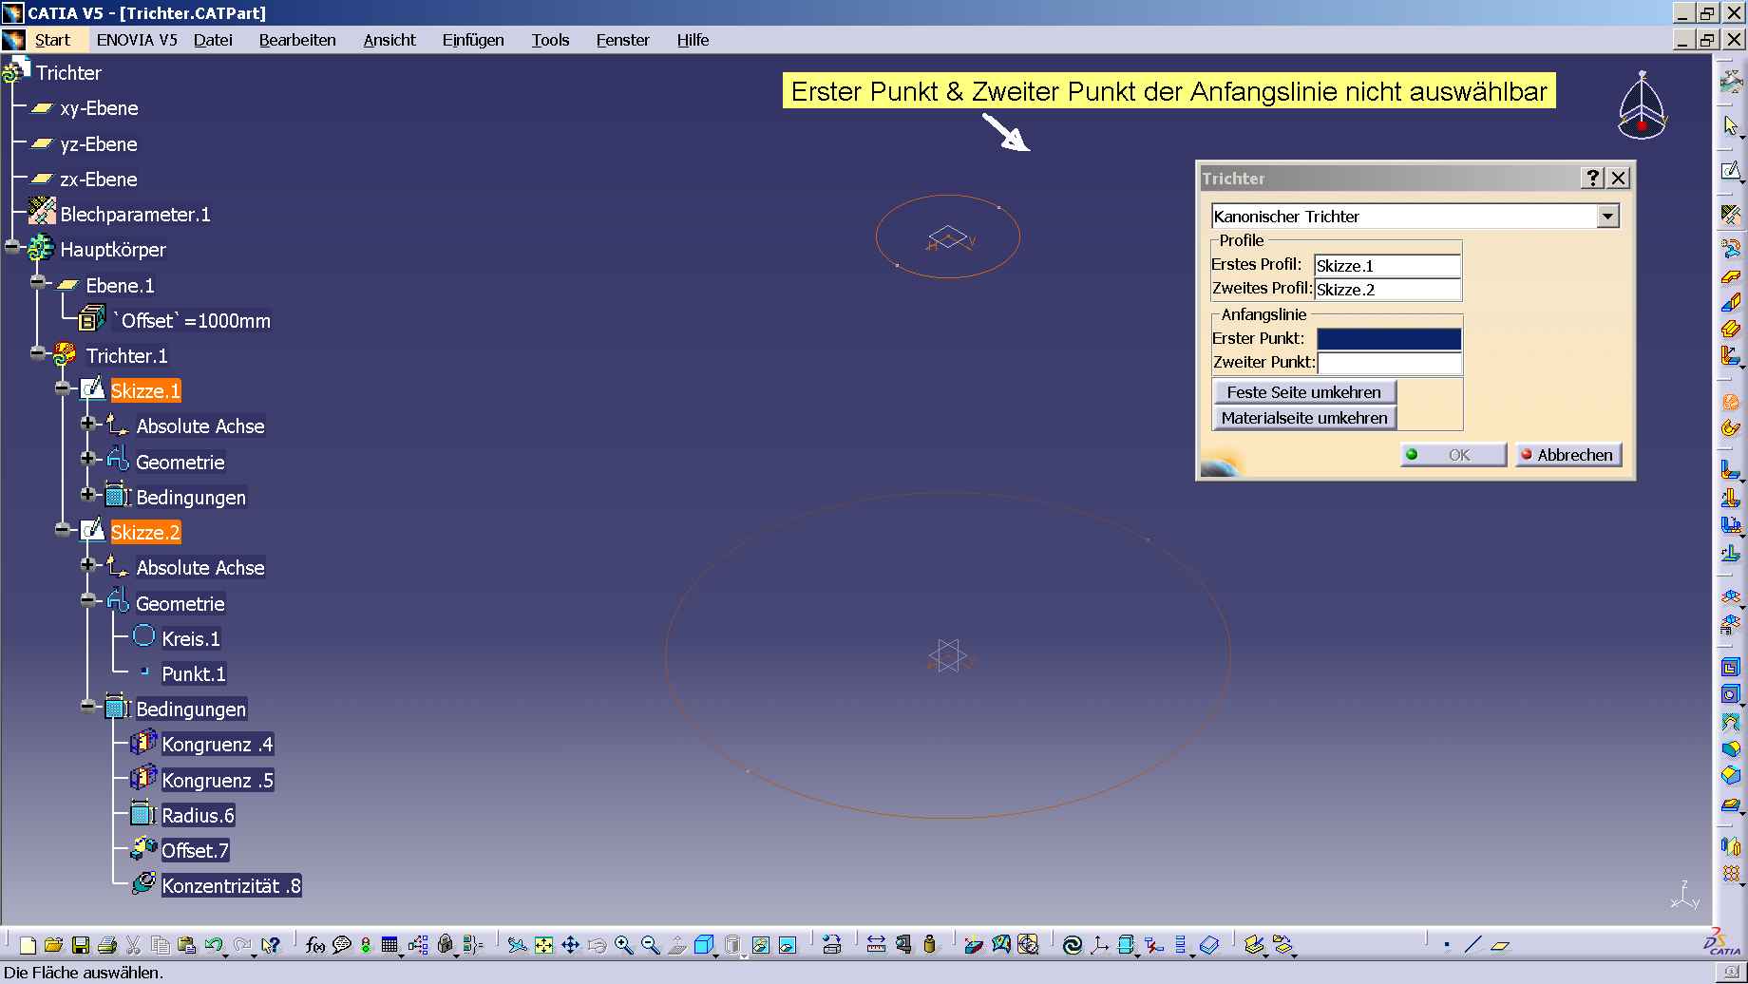
Task: Click the Measure Inertia weight icon
Action: click(x=930, y=945)
